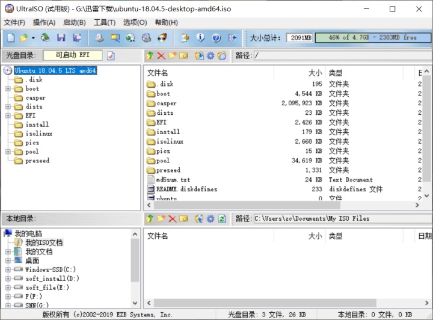Click the red X delete icon in disc toolbar
Screen dimensions: 433x320
tap(161, 56)
